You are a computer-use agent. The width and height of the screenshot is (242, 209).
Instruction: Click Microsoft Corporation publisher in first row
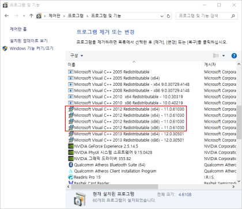(x=220, y=72)
